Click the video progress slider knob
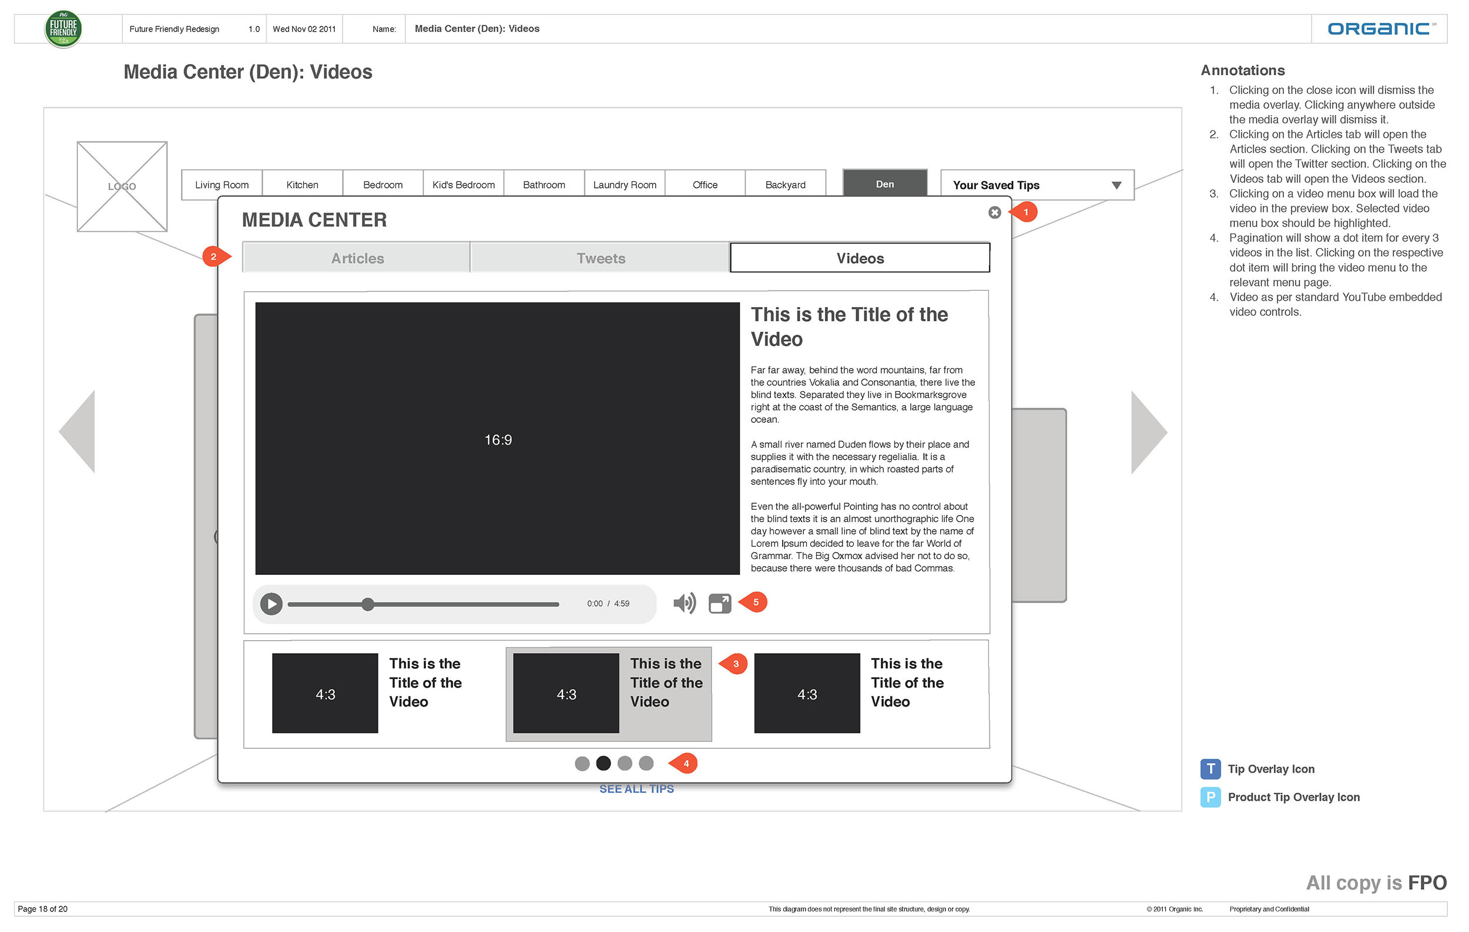The height and width of the screenshot is (932, 1469). point(367,604)
